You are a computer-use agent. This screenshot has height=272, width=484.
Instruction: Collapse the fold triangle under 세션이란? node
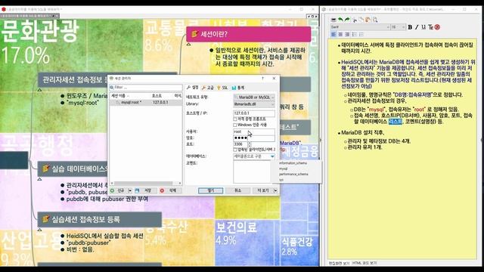(188, 45)
